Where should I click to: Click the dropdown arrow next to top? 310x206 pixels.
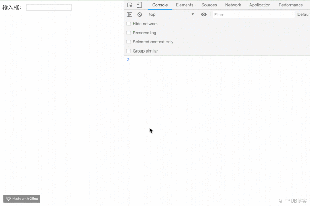(x=193, y=14)
